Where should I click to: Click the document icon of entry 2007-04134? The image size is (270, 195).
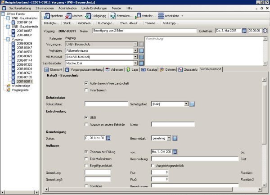click(x=13, y=23)
